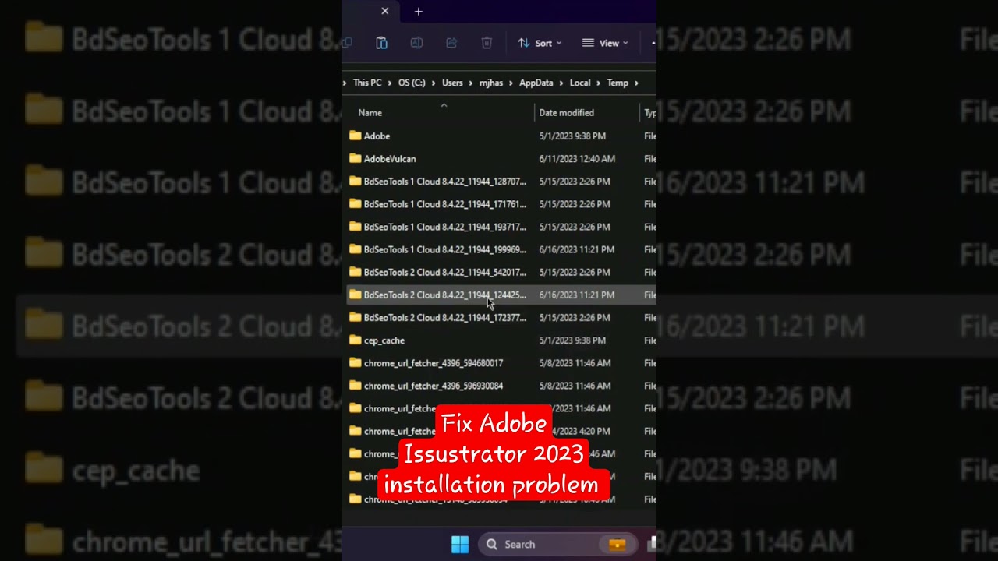The image size is (998, 561).
Task: Click Temp in the breadcrumb path
Action: tap(618, 83)
